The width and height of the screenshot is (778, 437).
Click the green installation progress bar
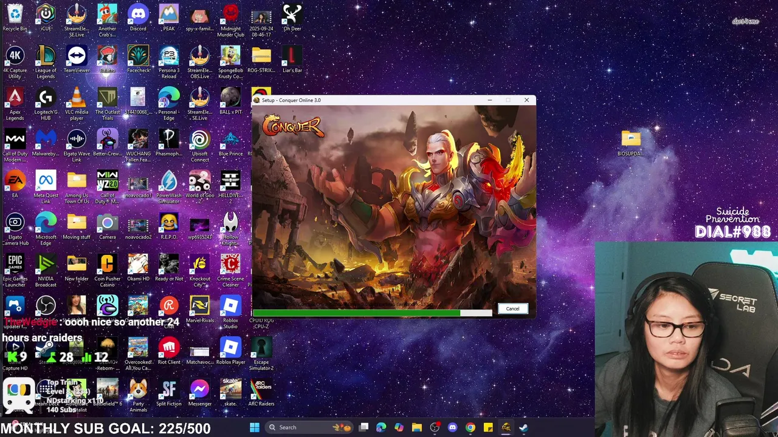(x=373, y=313)
